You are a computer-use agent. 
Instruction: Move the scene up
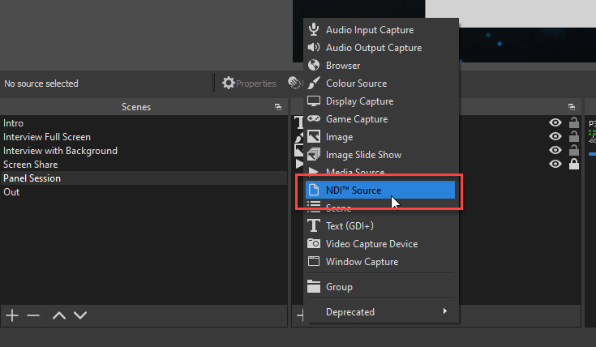tap(59, 315)
